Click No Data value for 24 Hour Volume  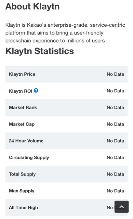(115, 141)
